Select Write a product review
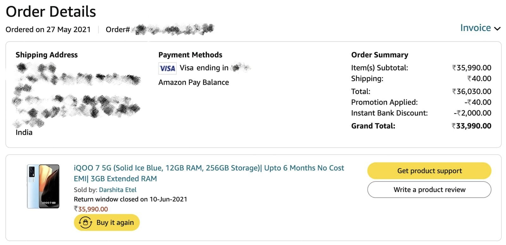Viewport: 506px width, 245px height. click(429, 190)
